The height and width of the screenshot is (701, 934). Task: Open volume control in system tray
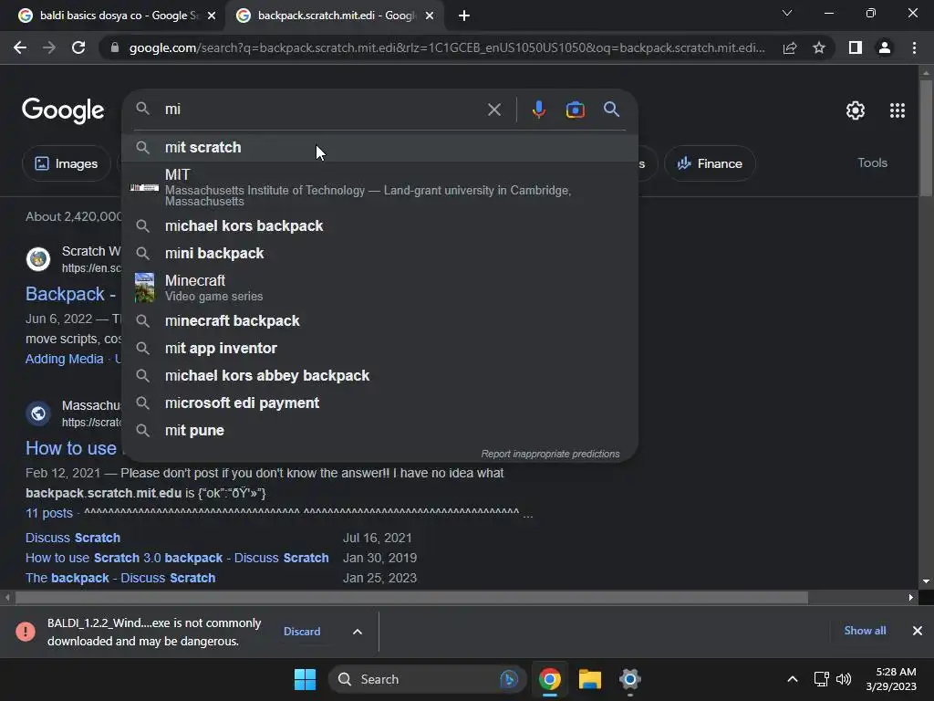[844, 679]
